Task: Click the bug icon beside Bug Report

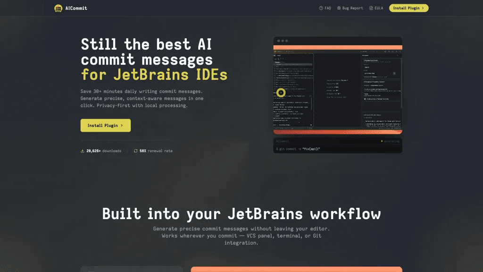Action: point(339,8)
